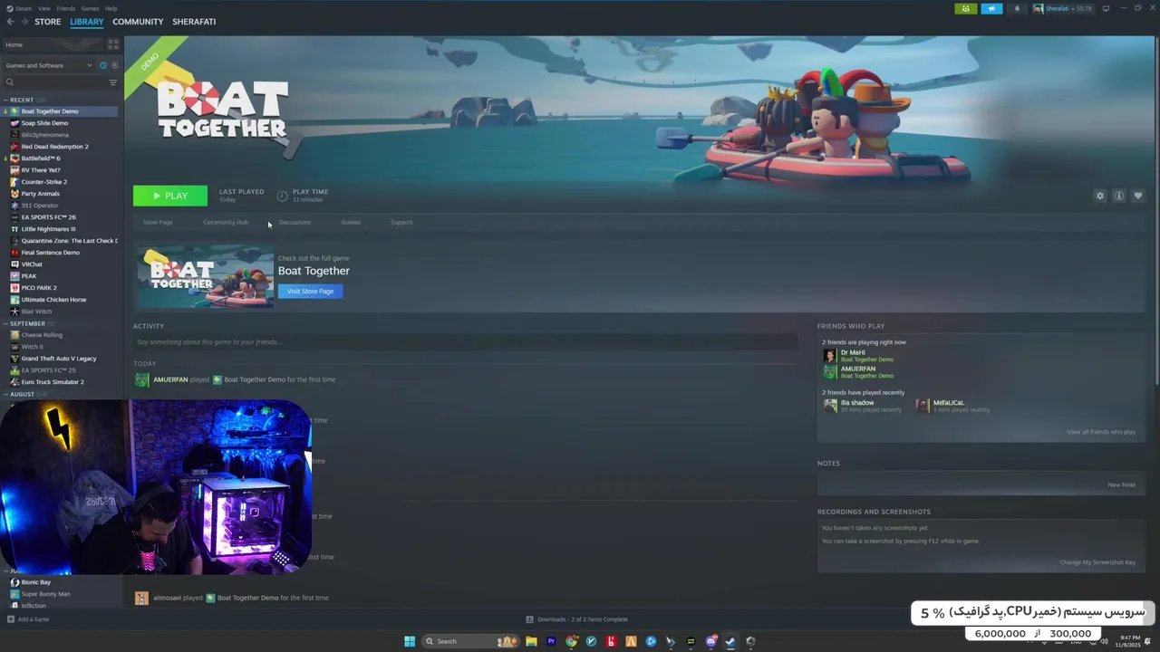Click the alimosavi activity entry
This screenshot has width=1160, height=652.
[232, 599]
